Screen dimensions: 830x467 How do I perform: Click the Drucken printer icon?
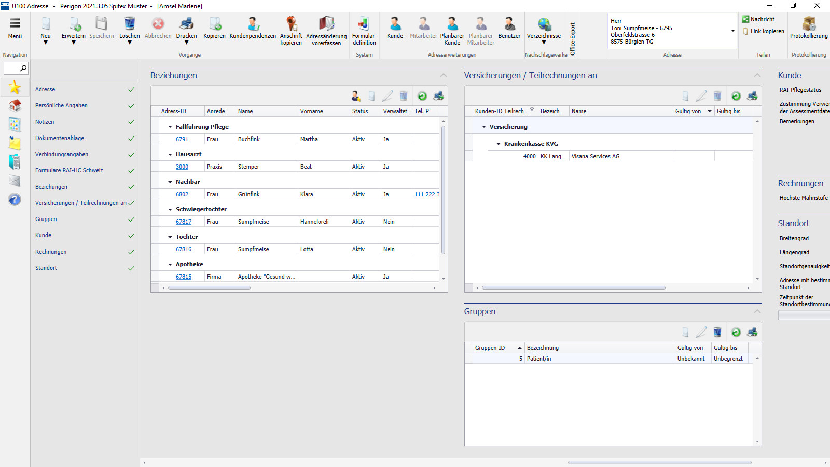coord(186,24)
